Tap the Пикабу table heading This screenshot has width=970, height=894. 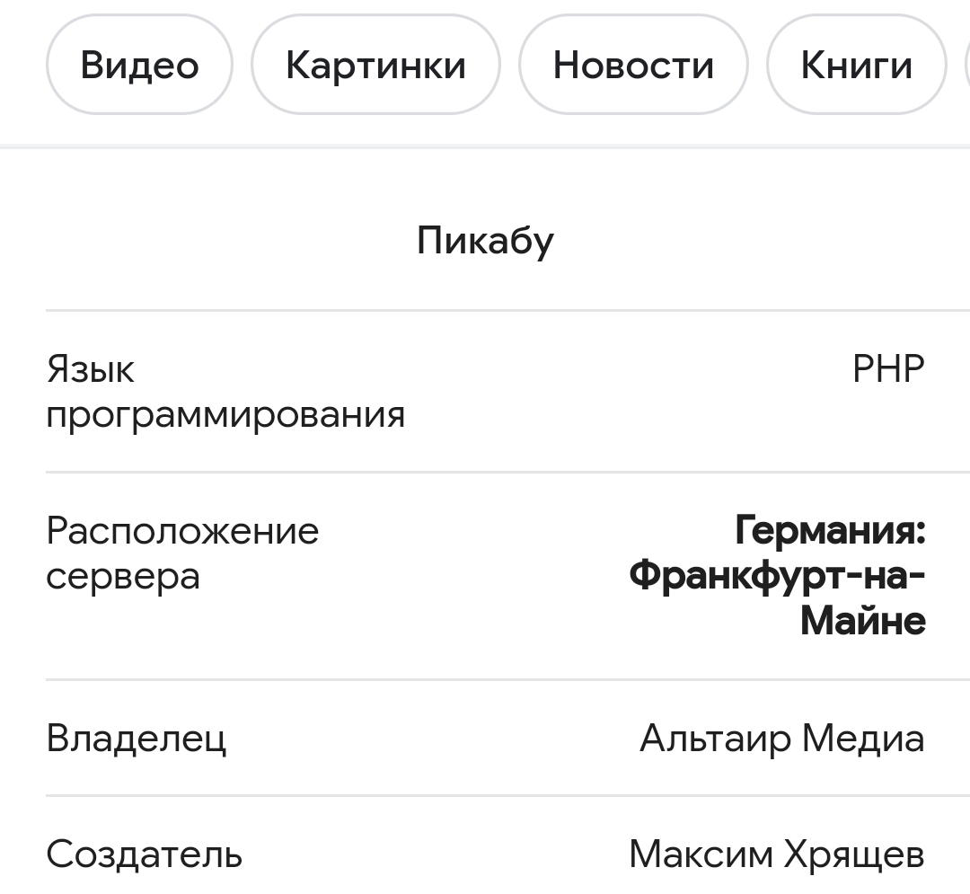click(x=485, y=241)
